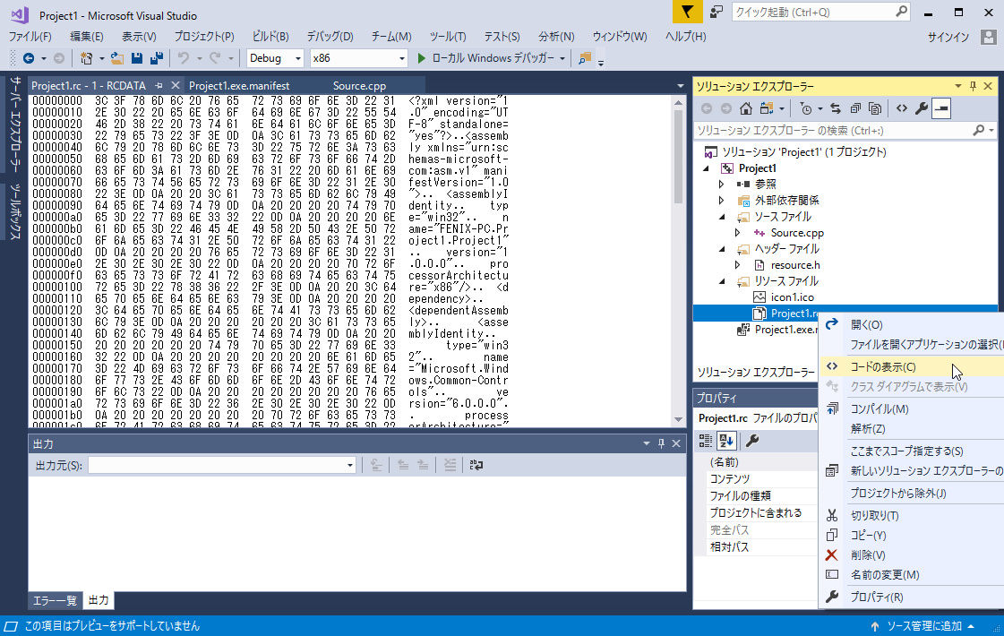The image size is (1004, 636).
Task: Collapse the Project1 project node
Action: point(707,168)
